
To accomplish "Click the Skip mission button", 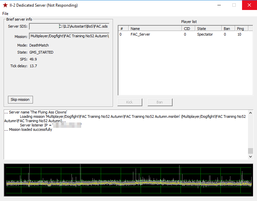I will [x=20, y=100].
